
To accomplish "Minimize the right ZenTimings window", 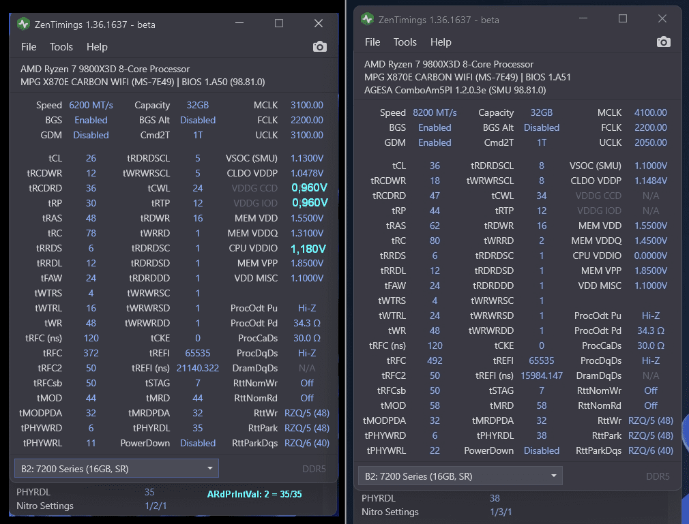I will click(x=583, y=18).
